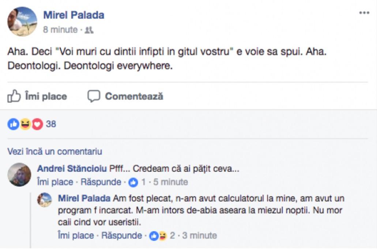
Task: Click the Haha laughing reaction icon
Action: (25, 124)
